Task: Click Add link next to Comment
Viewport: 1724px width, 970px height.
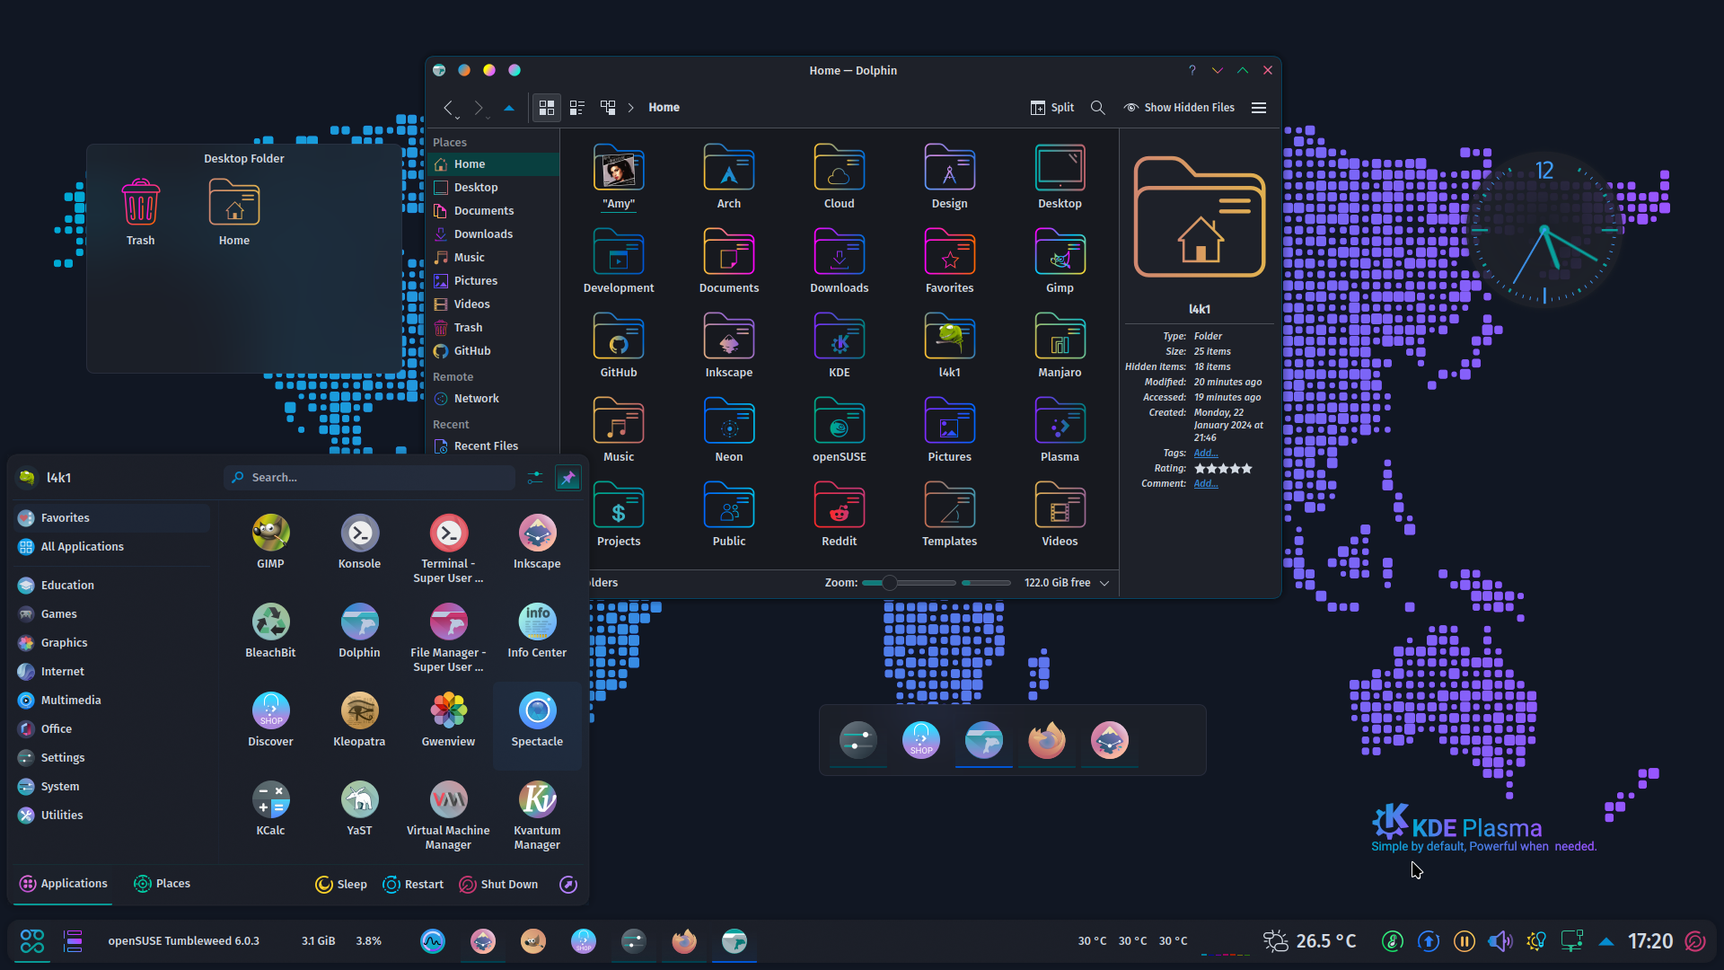Action: pyautogui.click(x=1206, y=484)
